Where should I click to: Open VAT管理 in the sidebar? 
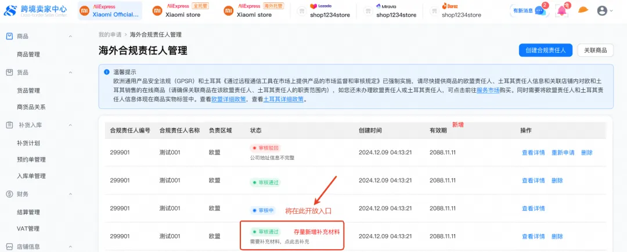tap(27, 228)
